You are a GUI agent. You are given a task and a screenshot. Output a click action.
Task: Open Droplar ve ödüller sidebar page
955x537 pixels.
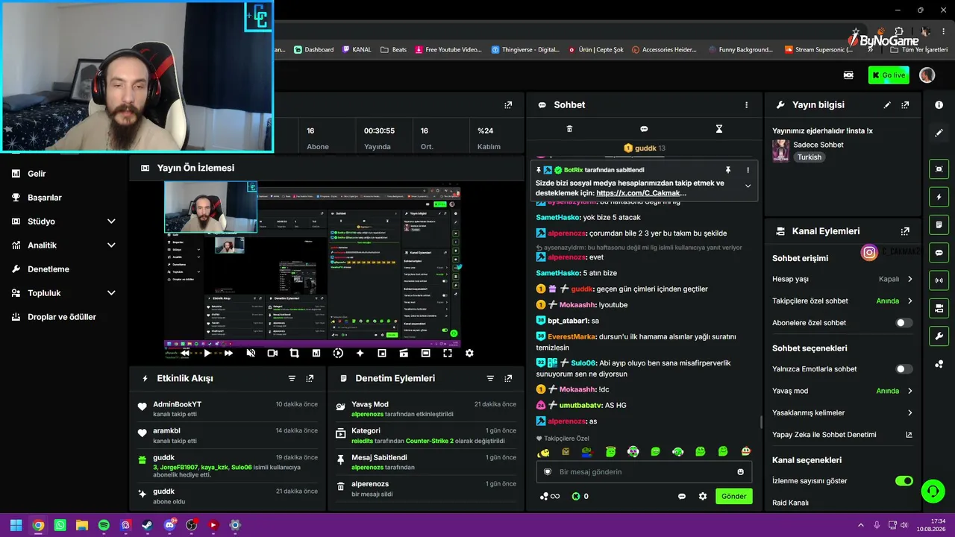pyautogui.click(x=61, y=317)
